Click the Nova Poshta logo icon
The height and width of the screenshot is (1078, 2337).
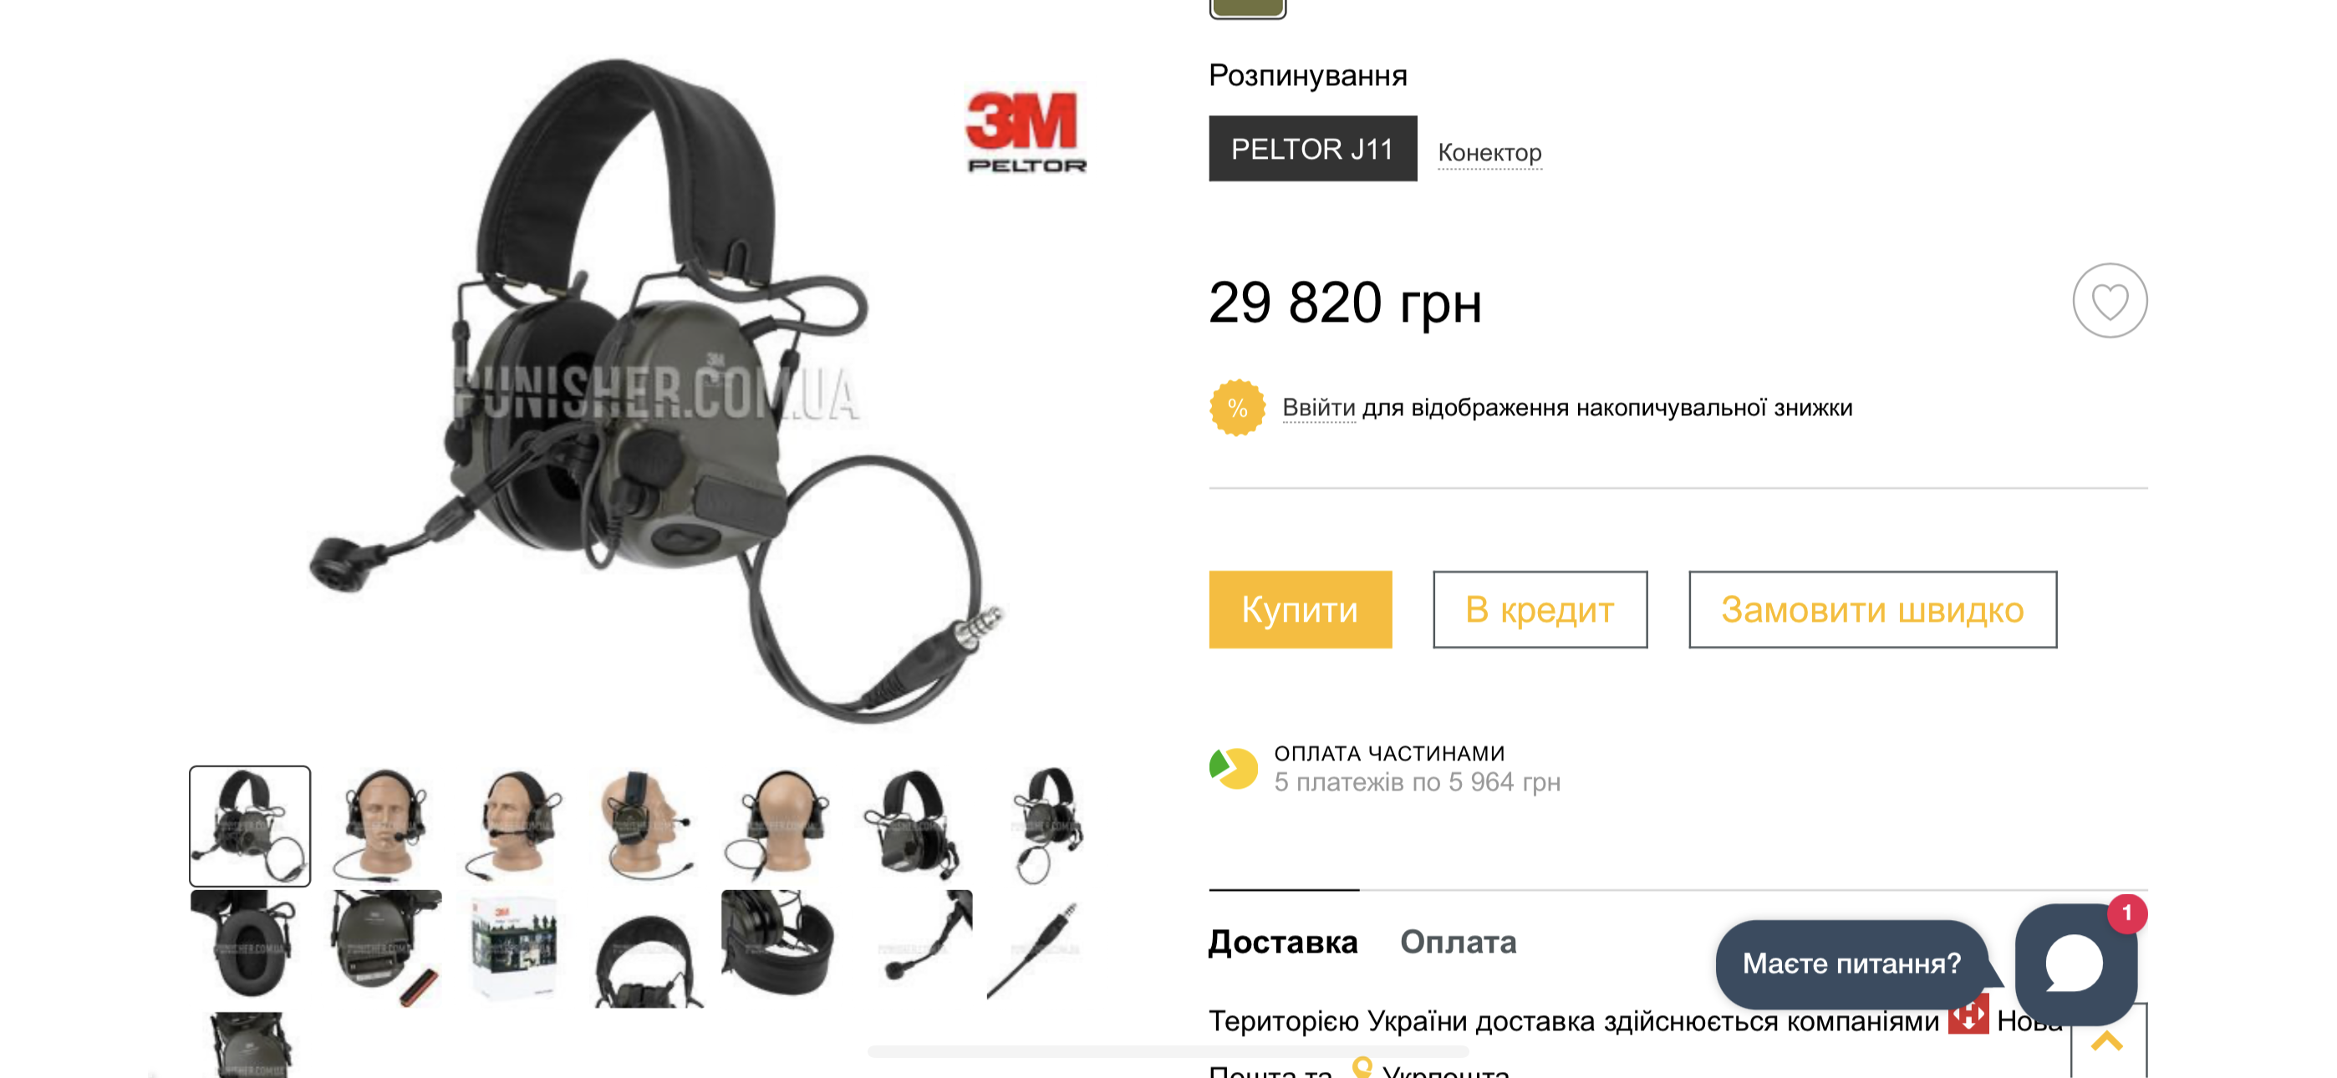tap(1968, 1016)
